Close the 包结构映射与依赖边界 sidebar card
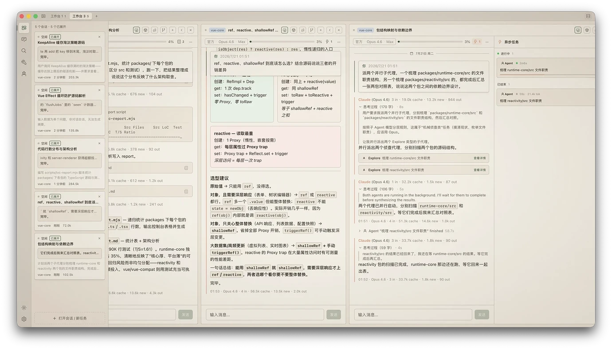Image resolution: width=612 pixels, height=349 pixels. coord(99,238)
